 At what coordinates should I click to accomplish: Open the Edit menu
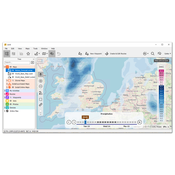(x=13, y=49)
